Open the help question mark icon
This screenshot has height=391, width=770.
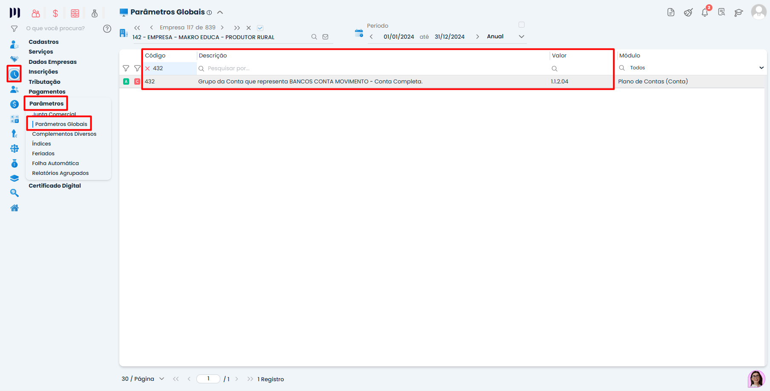(x=107, y=29)
